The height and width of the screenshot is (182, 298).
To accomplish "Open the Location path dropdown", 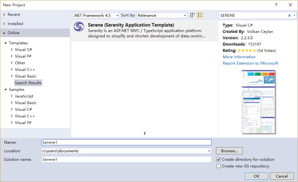I will coord(209,151).
